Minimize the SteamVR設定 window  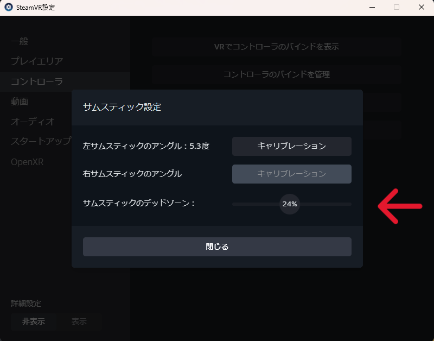pyautogui.click(x=372, y=7)
